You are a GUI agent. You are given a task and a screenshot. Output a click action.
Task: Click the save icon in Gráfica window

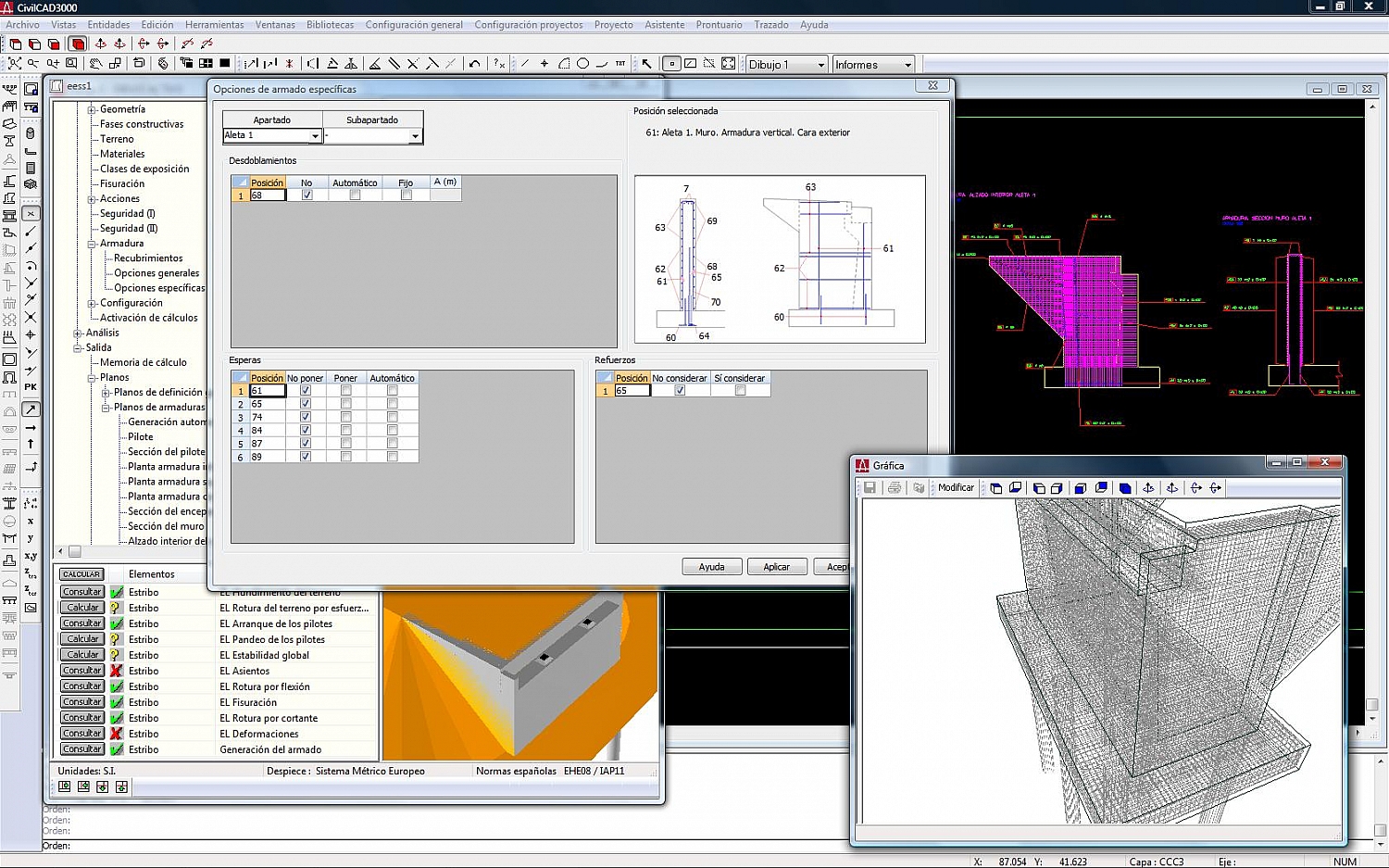870,487
